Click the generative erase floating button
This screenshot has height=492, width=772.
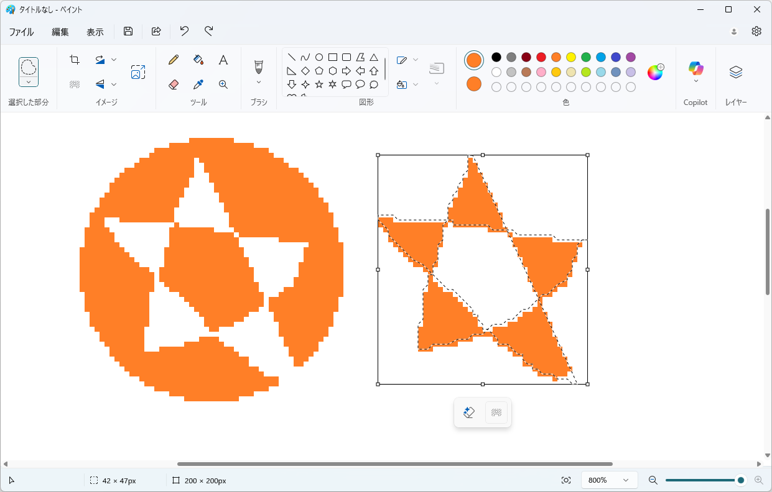click(x=470, y=412)
